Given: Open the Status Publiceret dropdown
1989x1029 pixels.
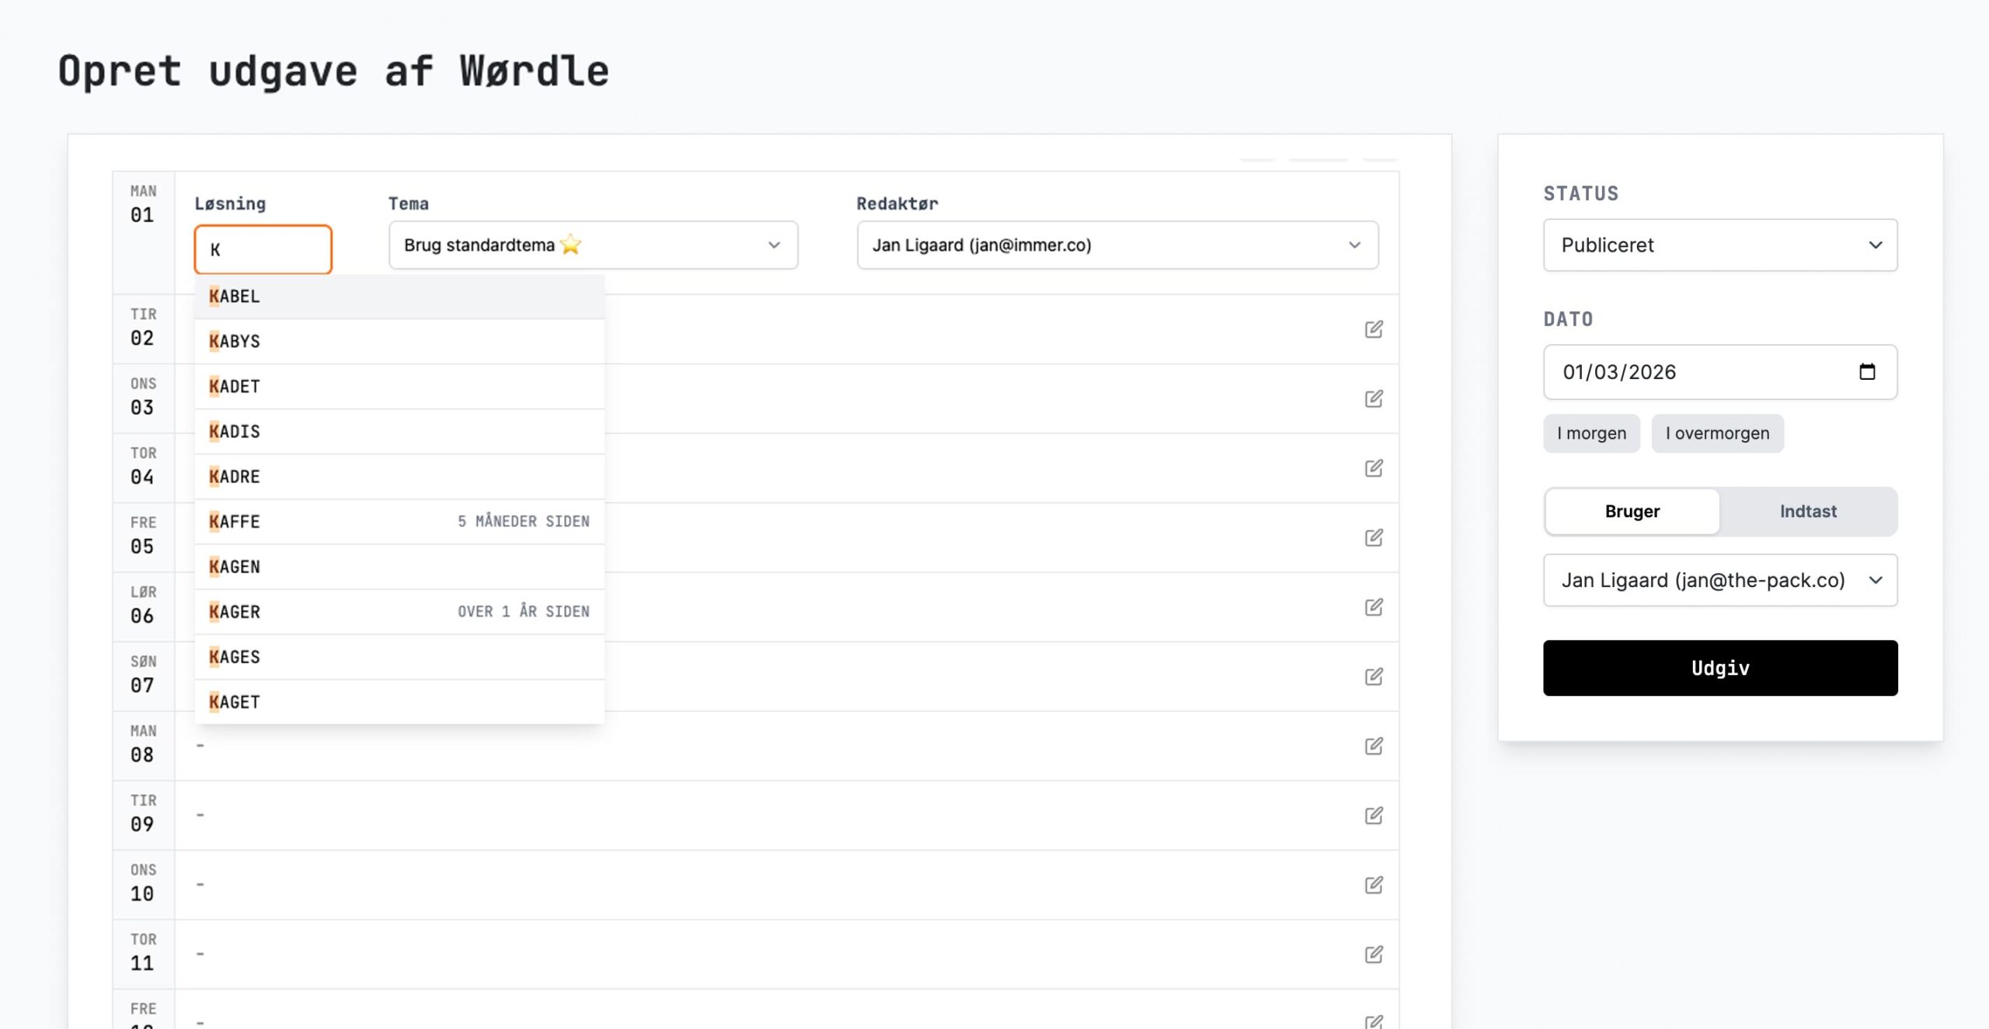Looking at the screenshot, I should click(x=1719, y=245).
